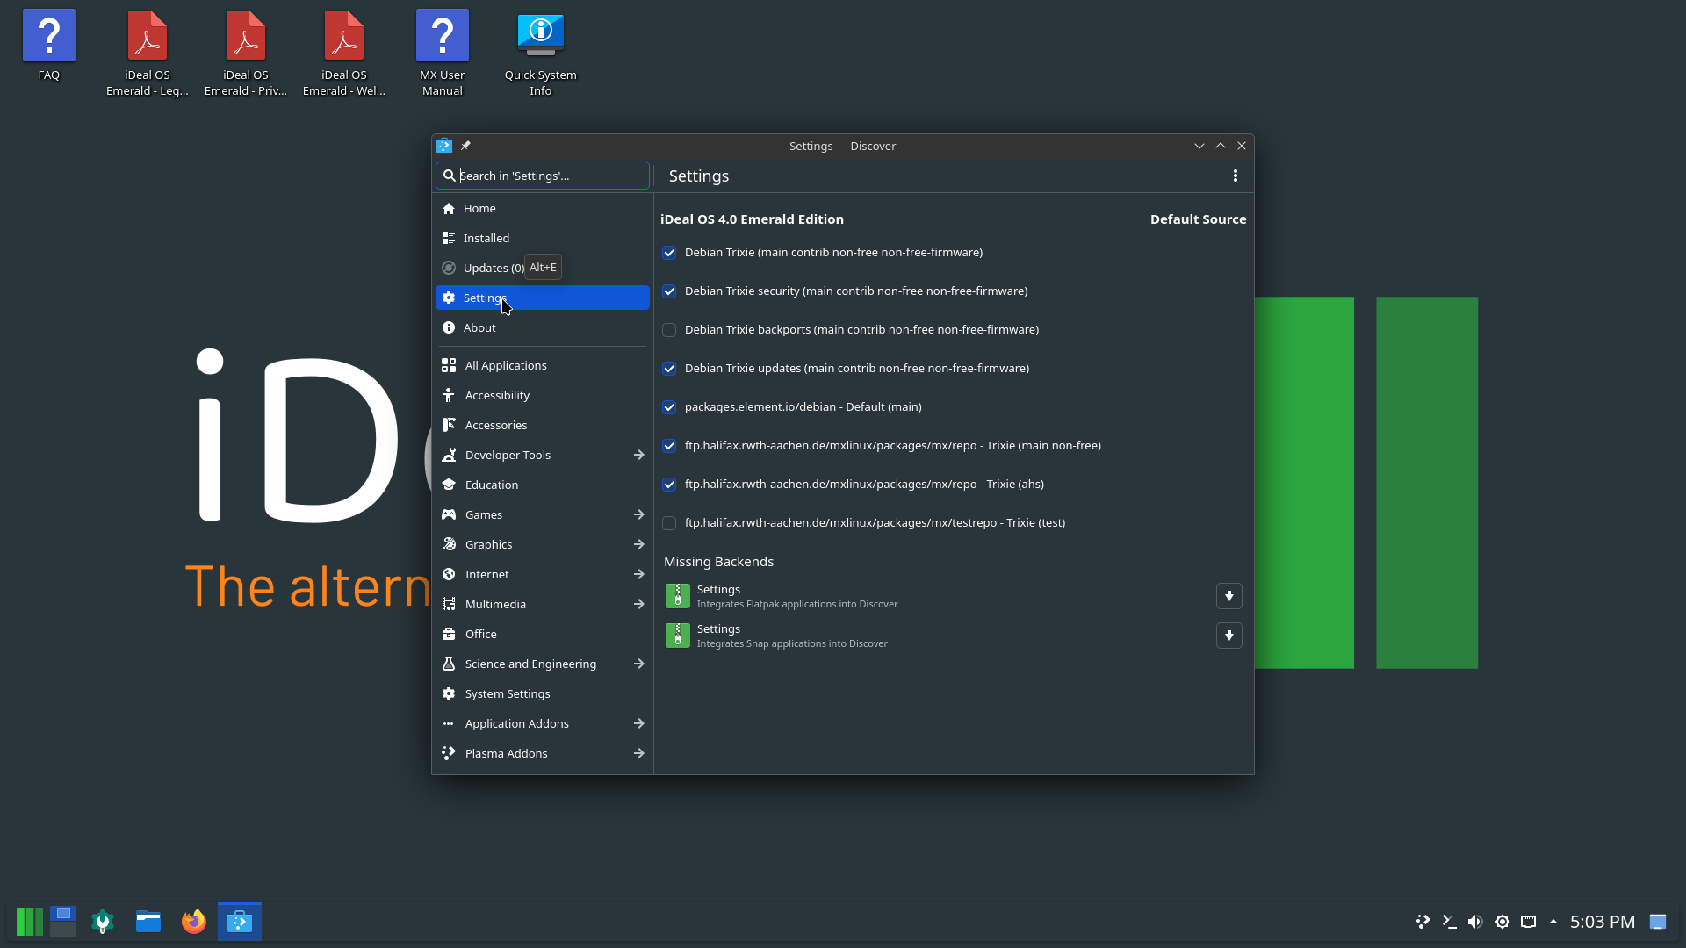Go to Home in sidebar
This screenshot has width=1686, height=948.
543,208
